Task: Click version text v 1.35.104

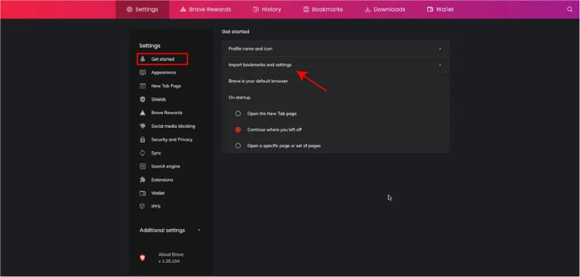Action: click(x=169, y=261)
